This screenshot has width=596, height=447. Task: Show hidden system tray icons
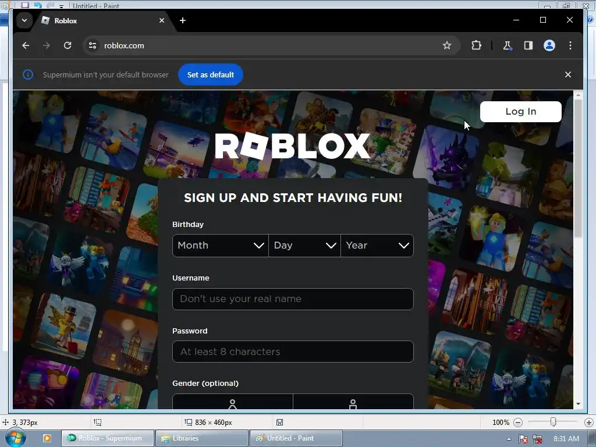coord(509,439)
